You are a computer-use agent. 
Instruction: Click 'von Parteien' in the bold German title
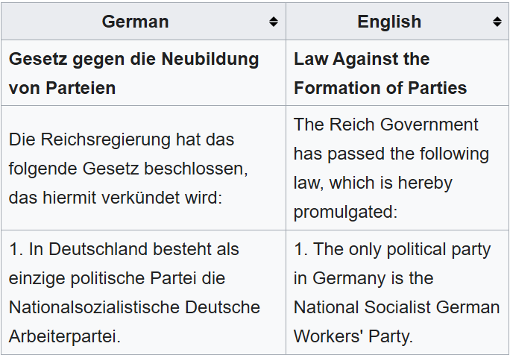pyautogui.click(x=62, y=88)
